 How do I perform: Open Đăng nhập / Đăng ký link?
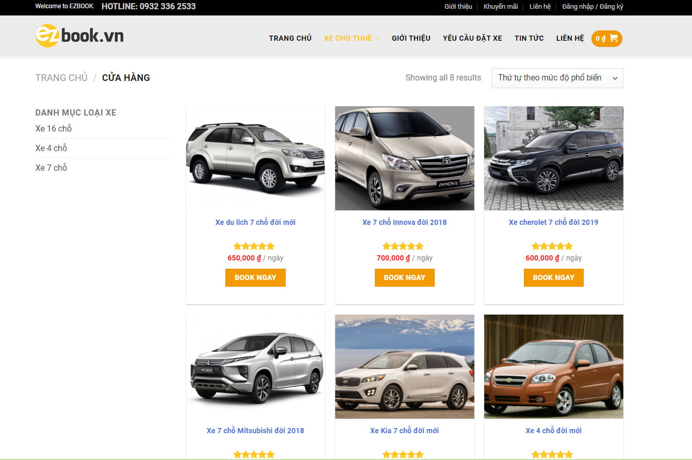click(x=592, y=7)
